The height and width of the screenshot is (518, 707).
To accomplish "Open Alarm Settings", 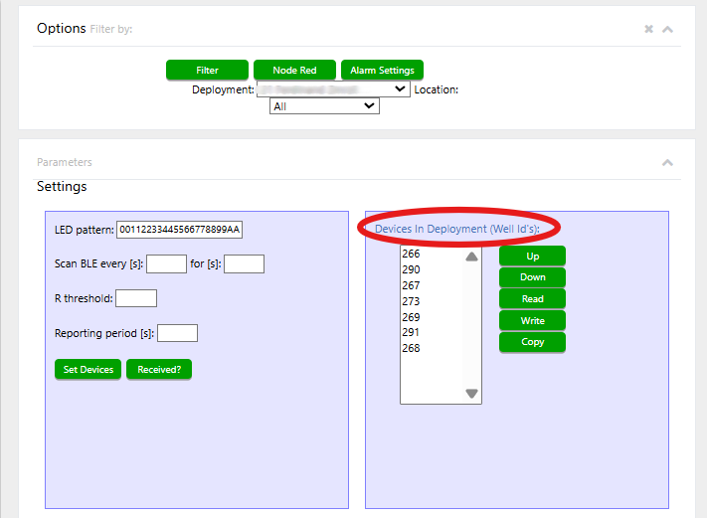I will [383, 71].
